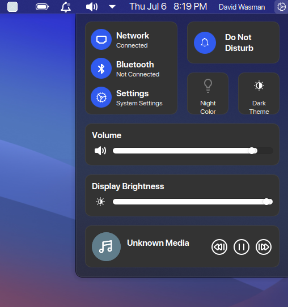Click the Network connection icon

pyautogui.click(x=101, y=40)
